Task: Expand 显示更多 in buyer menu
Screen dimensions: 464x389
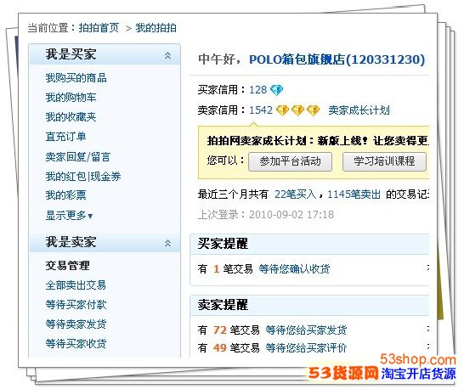Action: pyautogui.click(x=69, y=216)
